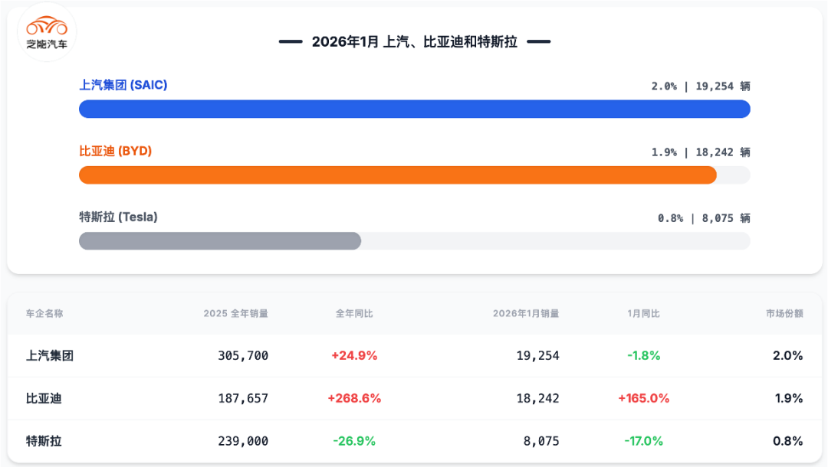Click the 上汽集团 (SAIC) bar label
The image size is (828, 467).
click(123, 85)
